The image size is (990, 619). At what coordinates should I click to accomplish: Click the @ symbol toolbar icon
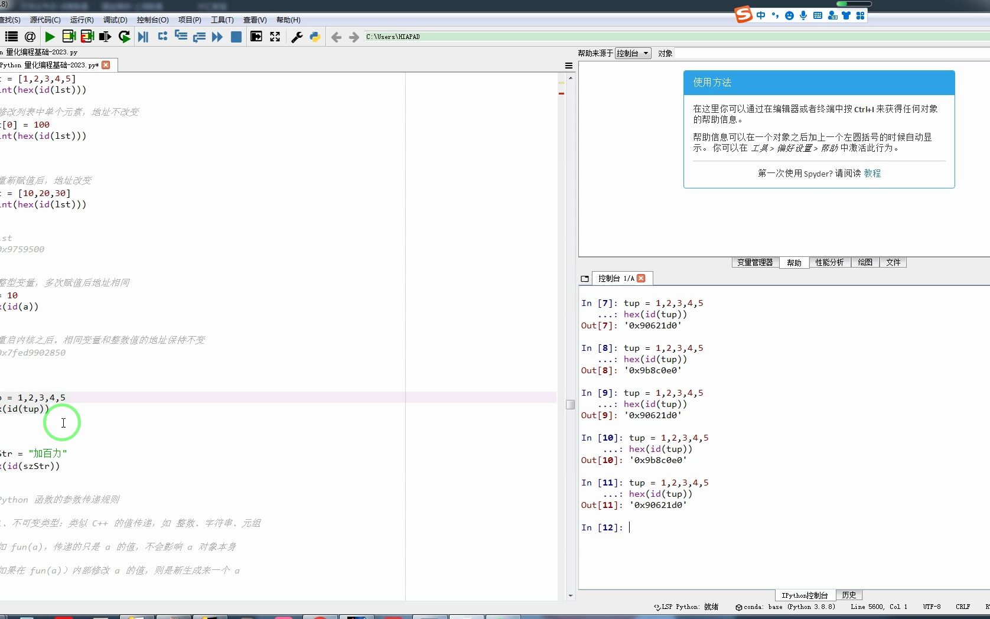pyautogui.click(x=30, y=37)
